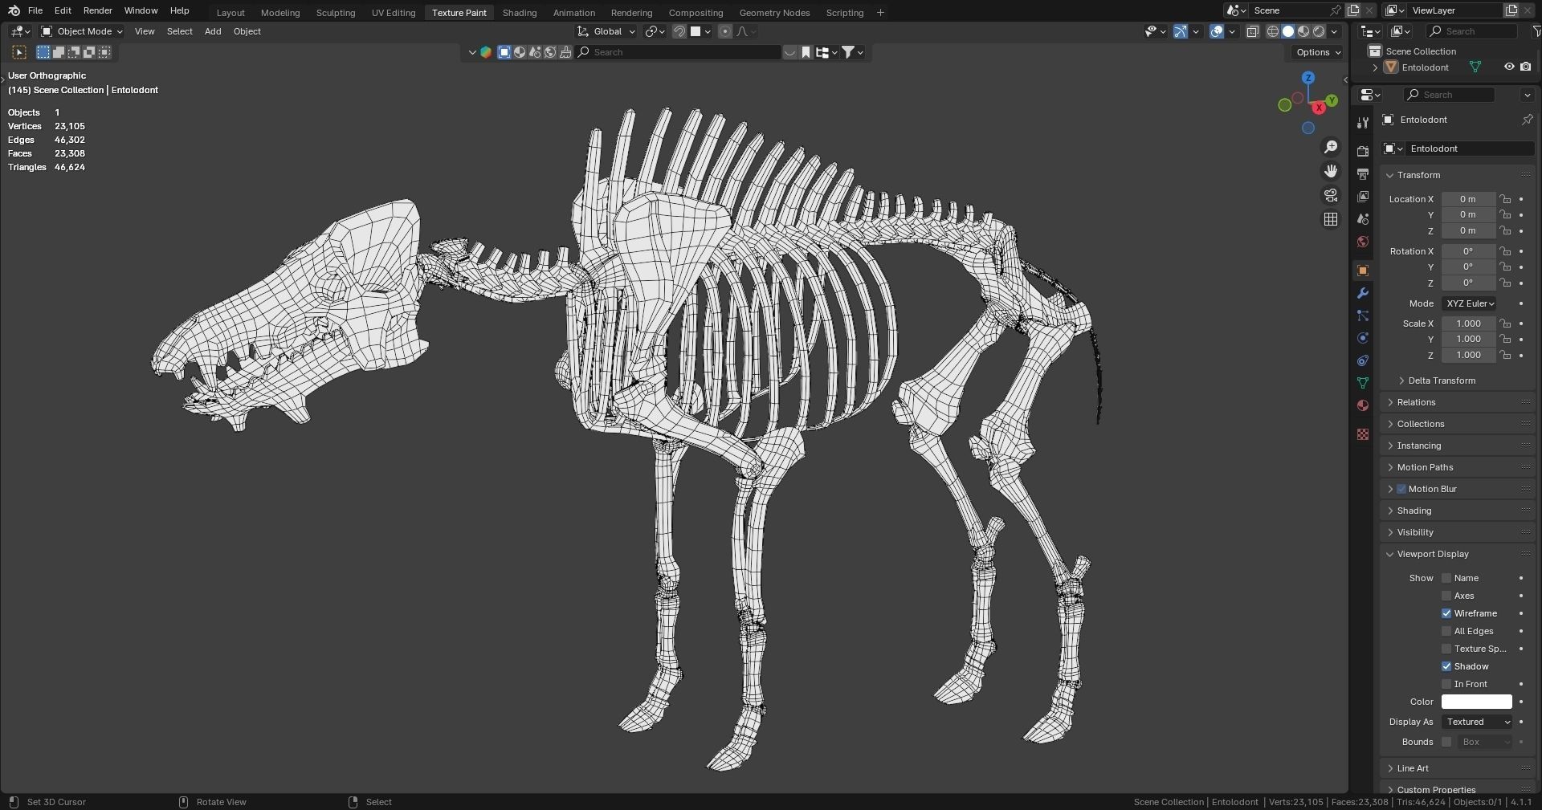Open the viewport Options dropdown

click(1318, 52)
